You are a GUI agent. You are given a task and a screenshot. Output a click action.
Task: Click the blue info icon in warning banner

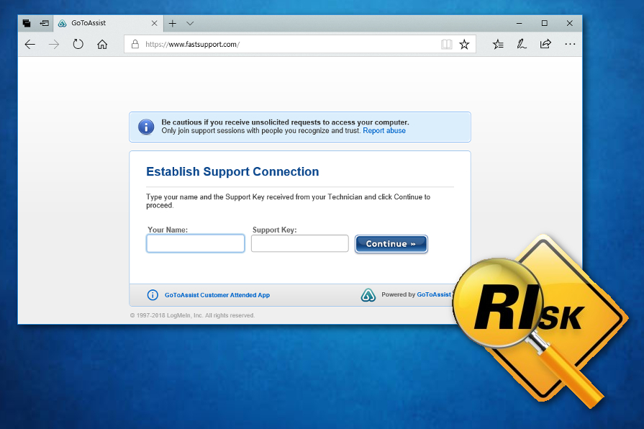(x=146, y=127)
